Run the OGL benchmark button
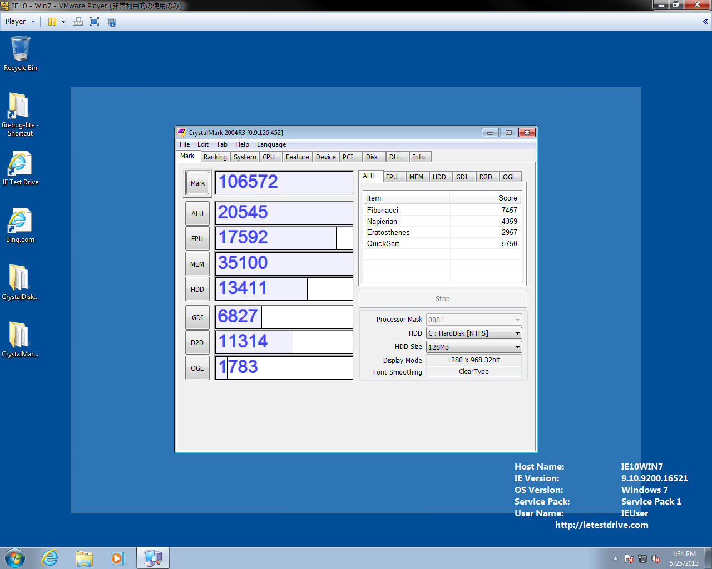This screenshot has height=569, width=712. [x=197, y=368]
